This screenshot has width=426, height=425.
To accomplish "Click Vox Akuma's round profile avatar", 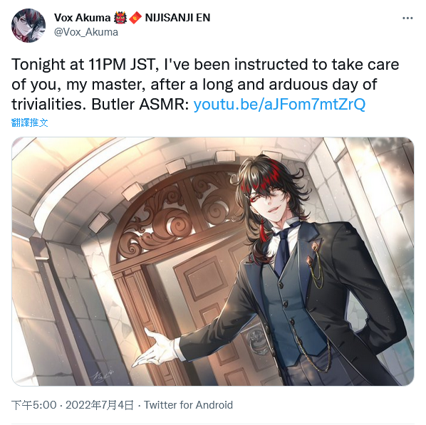I will point(28,25).
